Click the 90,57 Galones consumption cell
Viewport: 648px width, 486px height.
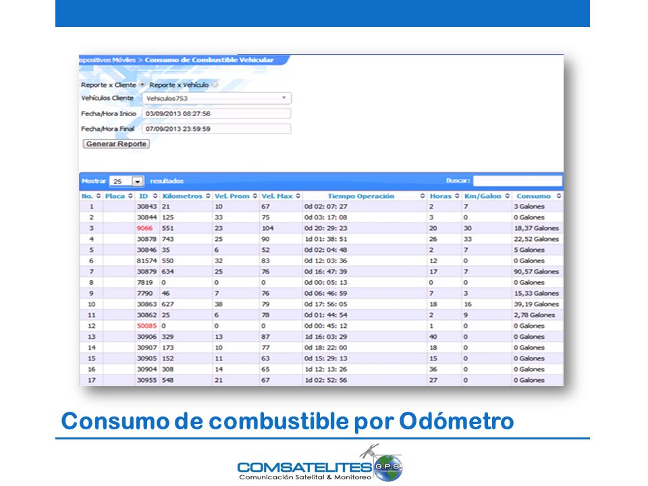click(537, 272)
